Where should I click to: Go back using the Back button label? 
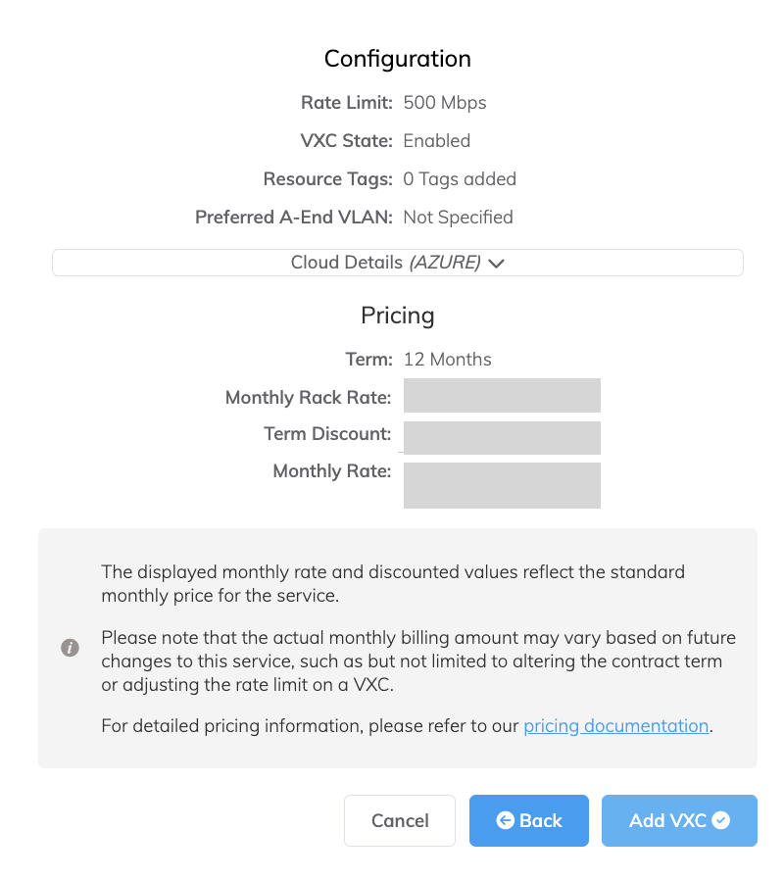pos(541,820)
